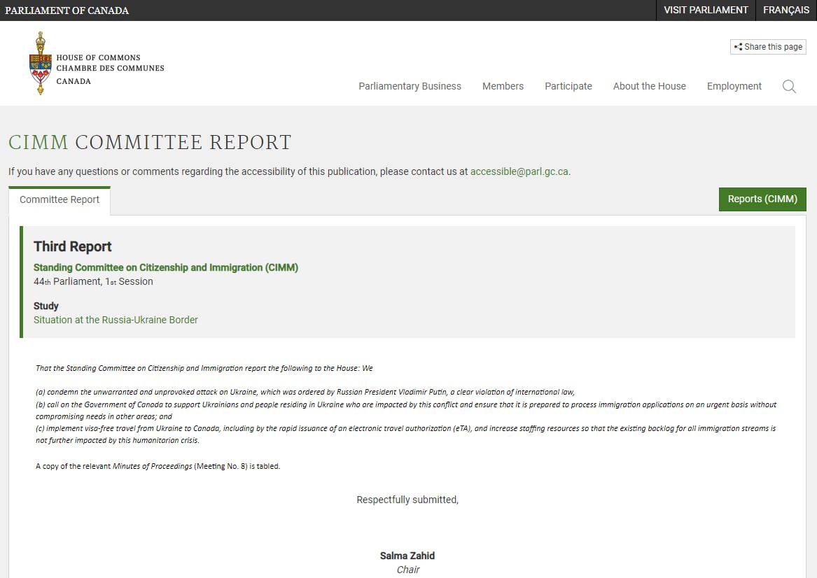
Task: Click the Salma Zahid chair name
Action: pyautogui.click(x=407, y=556)
